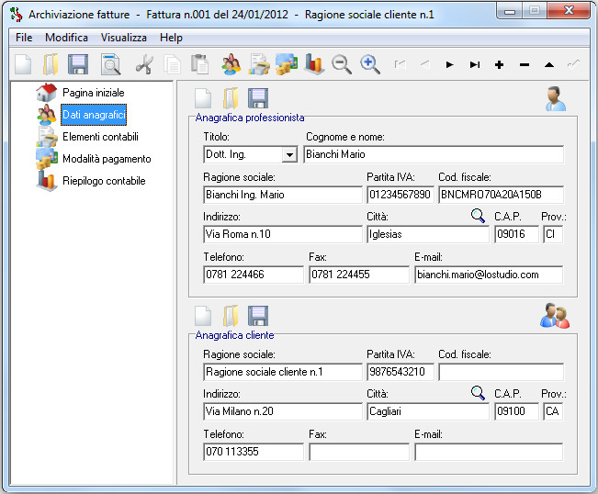The width and height of the screenshot is (598, 494).
Task: Select Modalità pagamento in sidebar
Action: [107, 159]
